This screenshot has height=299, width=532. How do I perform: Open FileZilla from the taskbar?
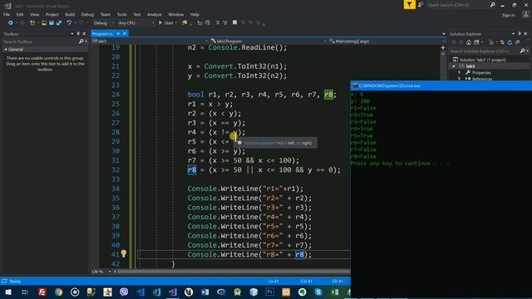42,292
